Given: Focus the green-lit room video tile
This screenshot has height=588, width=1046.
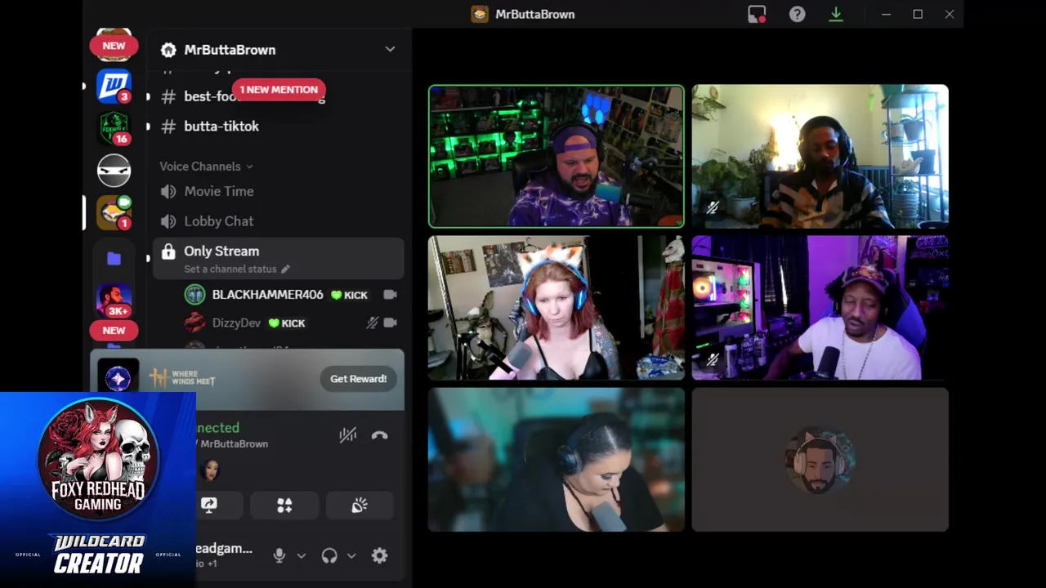Looking at the screenshot, I should tap(557, 156).
